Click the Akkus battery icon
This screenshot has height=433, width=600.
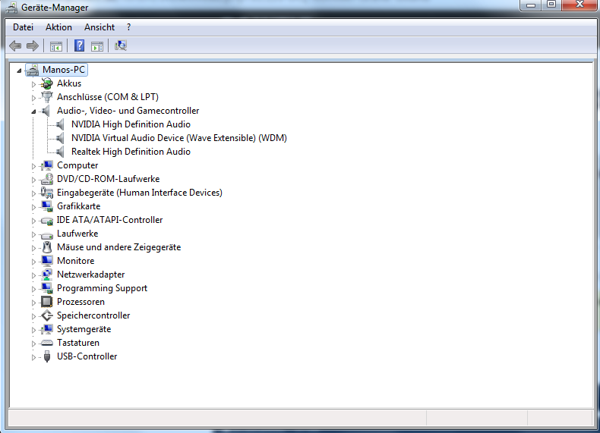click(46, 83)
